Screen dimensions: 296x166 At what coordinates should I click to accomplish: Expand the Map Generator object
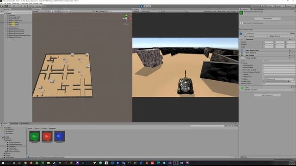click(x=6, y=19)
